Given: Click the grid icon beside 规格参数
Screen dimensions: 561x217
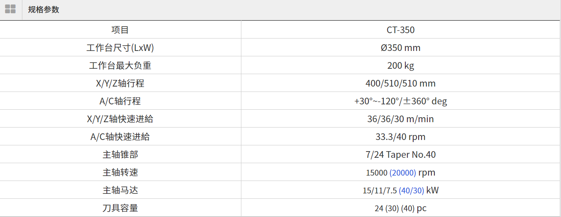Looking at the screenshot, I should click(10, 9).
